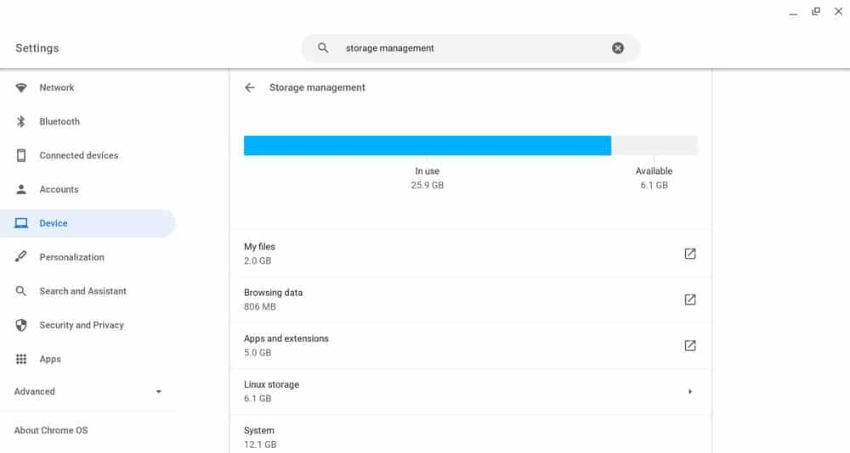The width and height of the screenshot is (850, 453).
Task: Click the System storage row
Action: click(470, 436)
